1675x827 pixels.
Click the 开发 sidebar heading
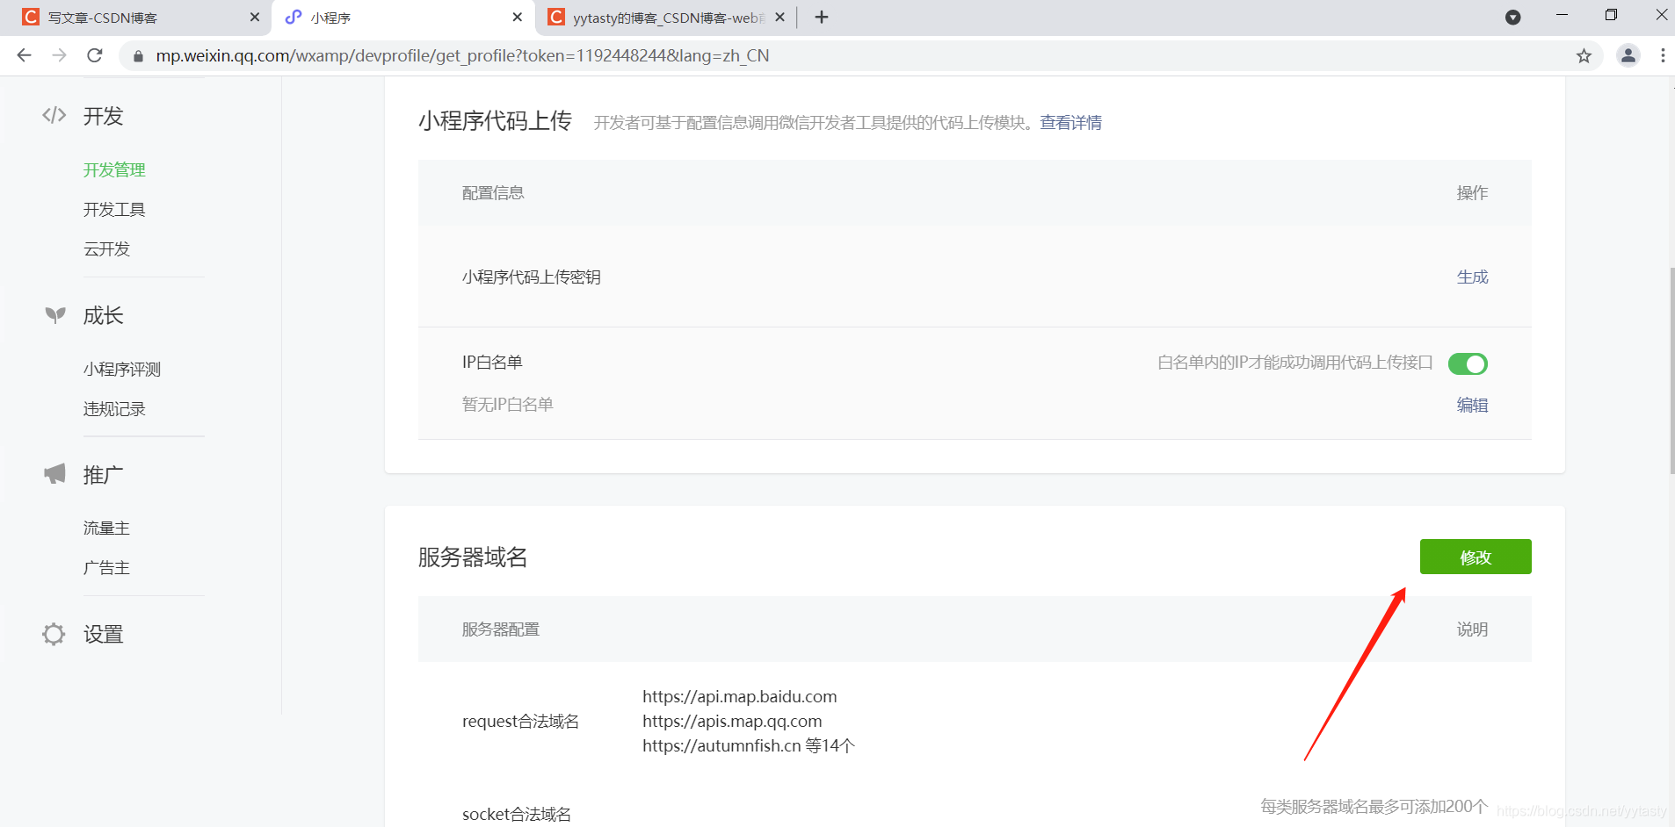[x=103, y=116]
